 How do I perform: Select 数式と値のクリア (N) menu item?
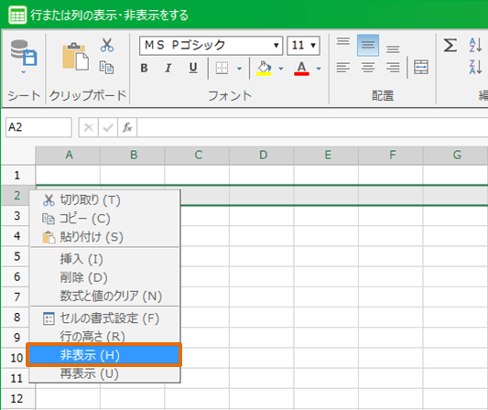point(105,296)
